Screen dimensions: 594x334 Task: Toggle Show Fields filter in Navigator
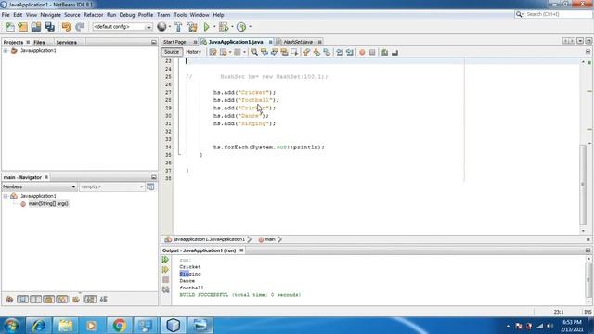22,300
